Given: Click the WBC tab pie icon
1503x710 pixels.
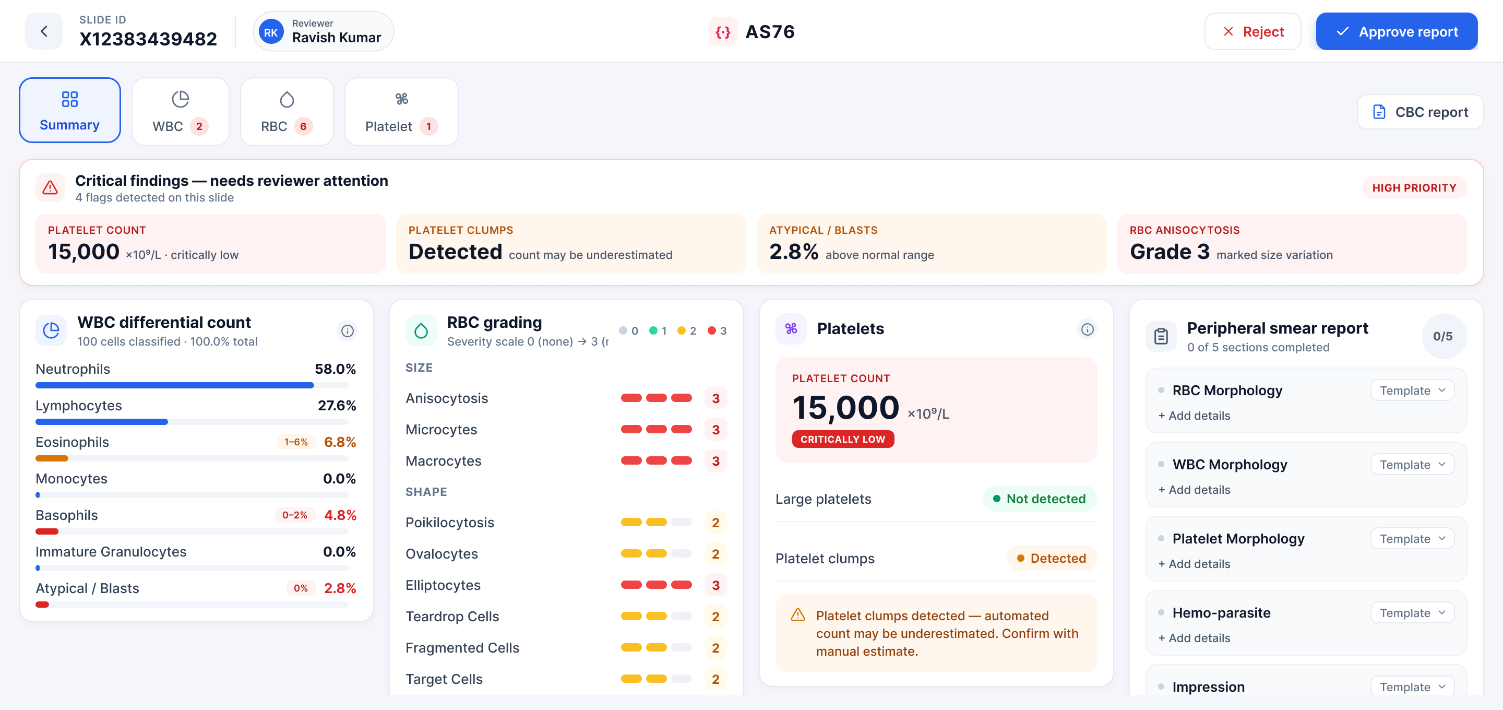Looking at the screenshot, I should click(180, 99).
